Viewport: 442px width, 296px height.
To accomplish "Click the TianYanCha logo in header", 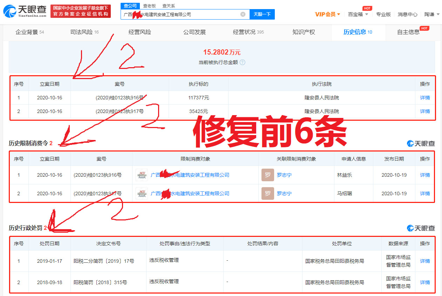I will point(25,11).
